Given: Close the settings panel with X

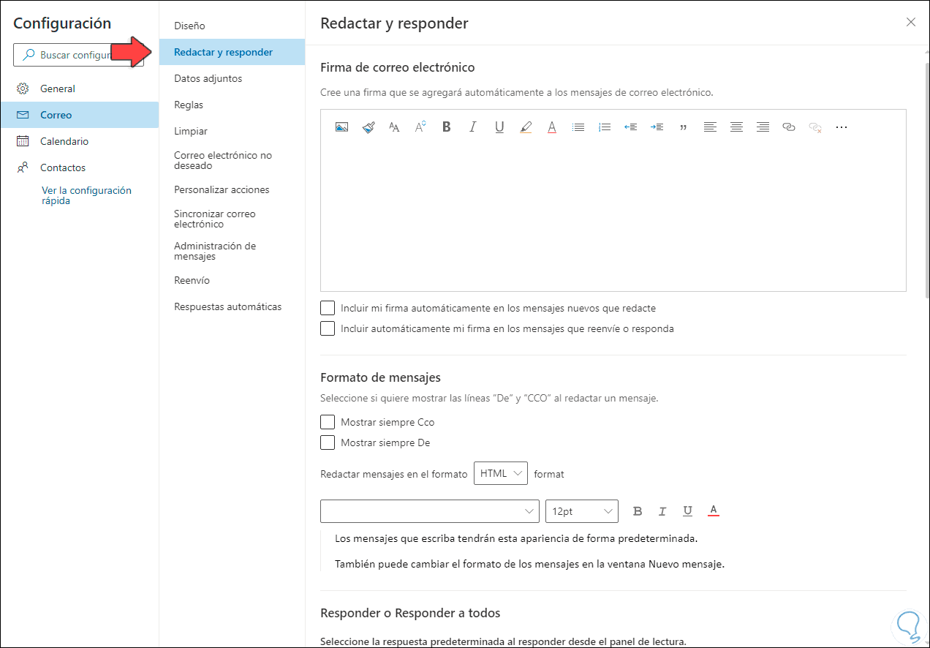Looking at the screenshot, I should (x=911, y=22).
